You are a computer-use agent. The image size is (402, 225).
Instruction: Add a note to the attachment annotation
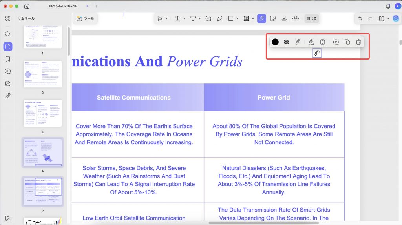336,42
